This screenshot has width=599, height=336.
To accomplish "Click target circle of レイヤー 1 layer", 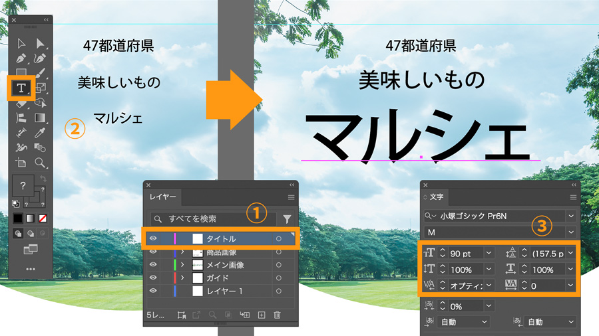I will pos(279,291).
